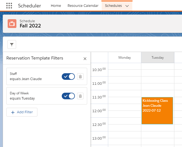
Task: Select the Schedules tab
Action: pyautogui.click(x=113, y=6)
